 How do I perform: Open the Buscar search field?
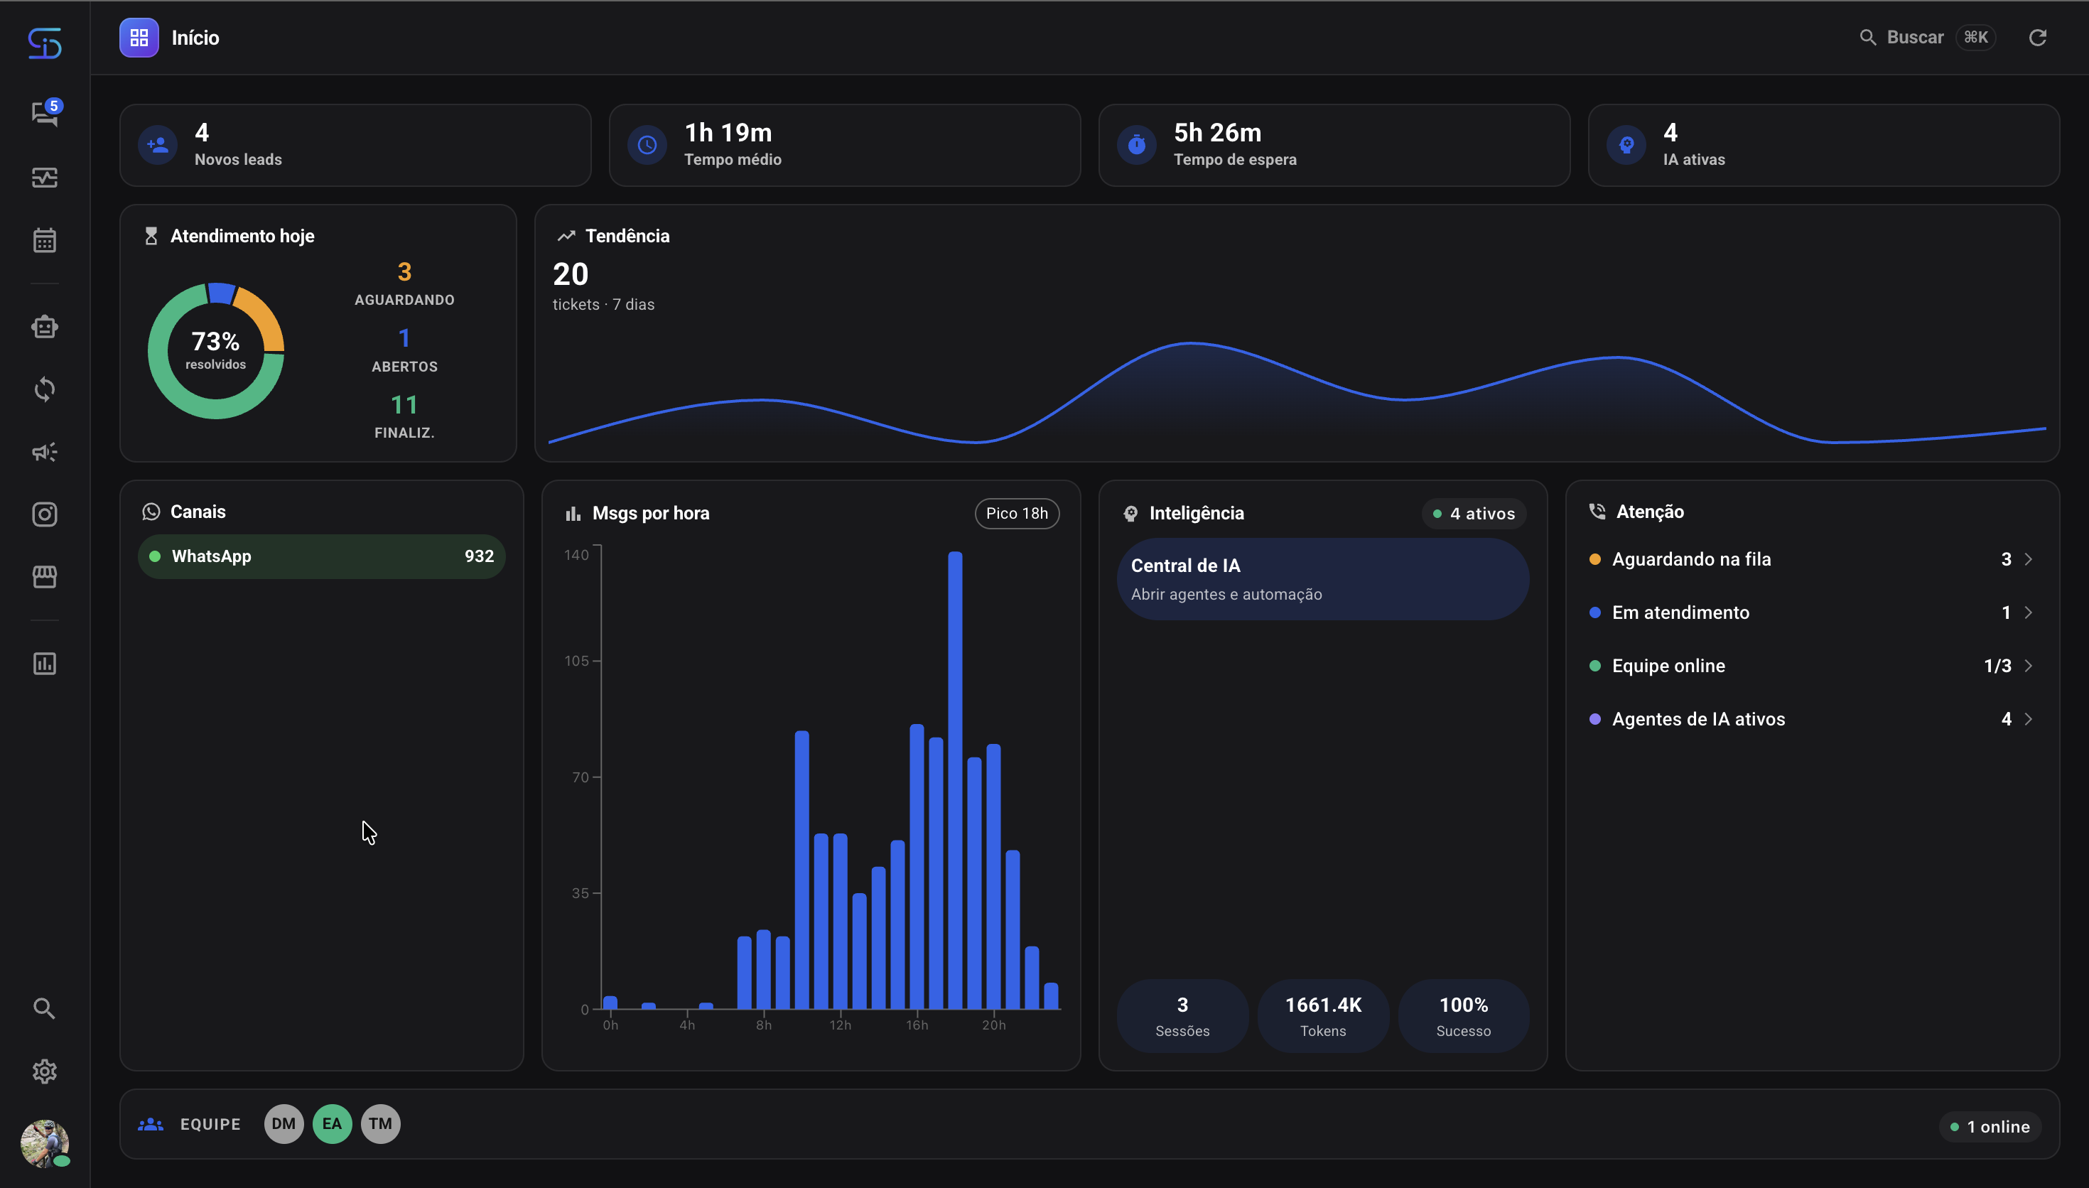coord(1927,38)
